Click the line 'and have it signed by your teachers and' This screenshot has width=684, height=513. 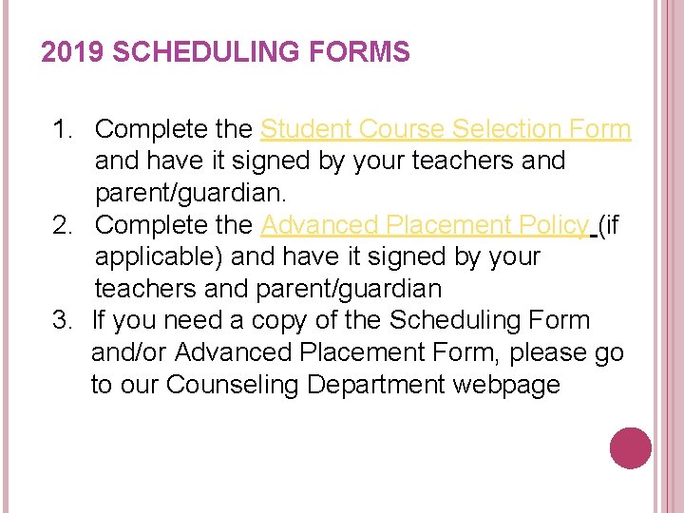coord(331,161)
